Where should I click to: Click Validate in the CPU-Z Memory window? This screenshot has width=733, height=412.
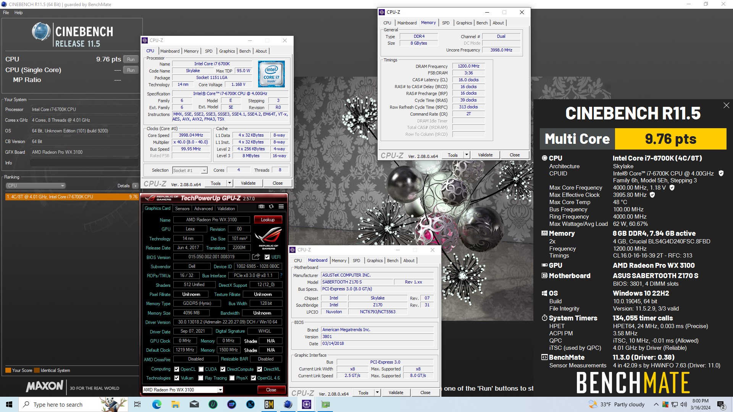[x=485, y=155]
